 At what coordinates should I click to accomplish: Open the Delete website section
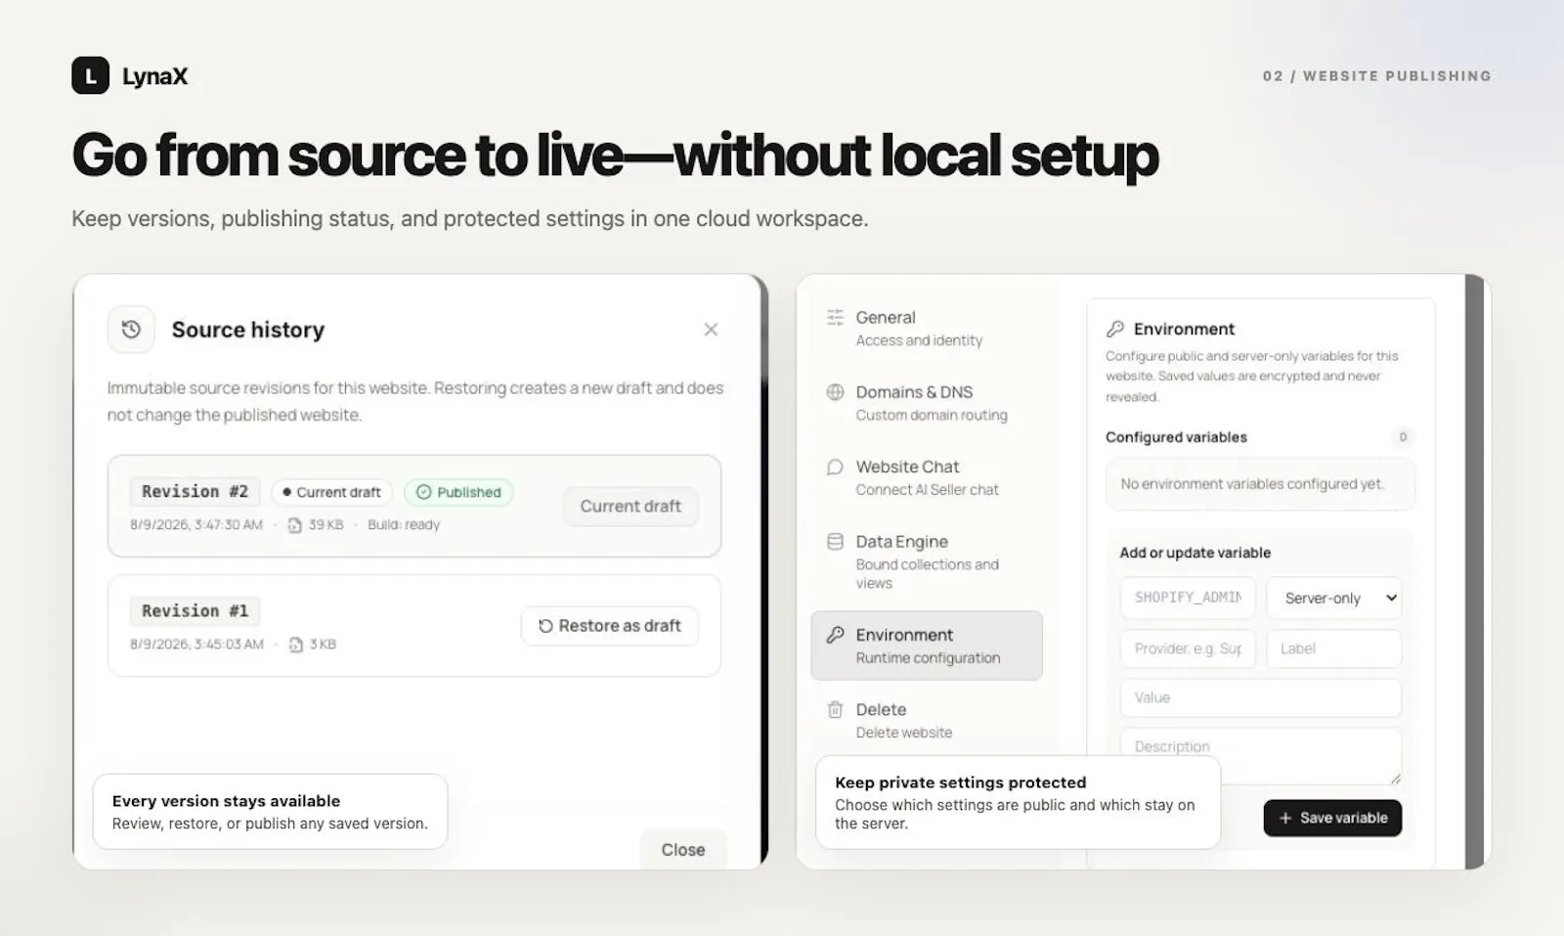pos(926,720)
